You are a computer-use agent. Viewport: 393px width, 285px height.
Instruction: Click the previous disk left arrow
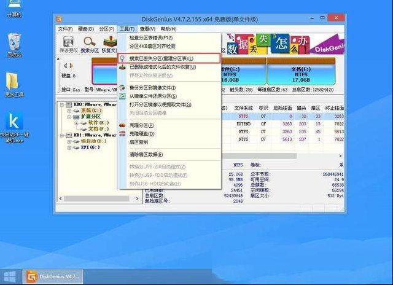point(66,66)
